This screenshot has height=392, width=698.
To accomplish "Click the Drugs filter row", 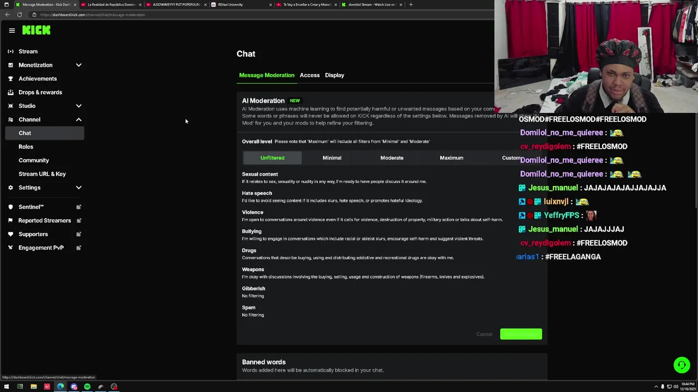I will 348,254.
